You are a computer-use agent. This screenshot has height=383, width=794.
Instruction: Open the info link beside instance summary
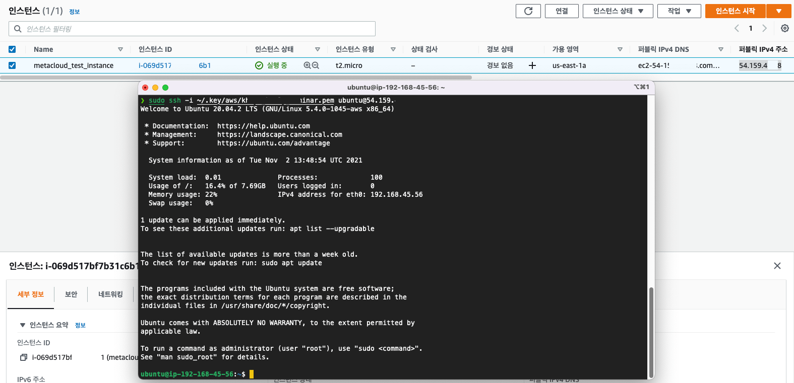click(x=80, y=325)
